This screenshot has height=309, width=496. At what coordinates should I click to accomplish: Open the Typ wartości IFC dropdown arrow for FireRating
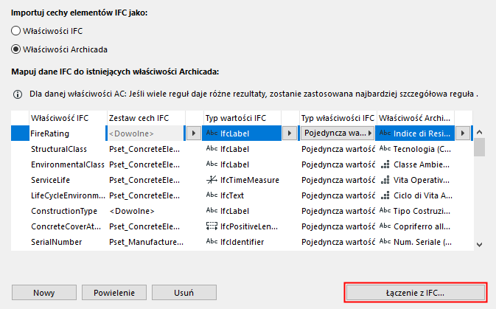pyautogui.click(x=290, y=133)
